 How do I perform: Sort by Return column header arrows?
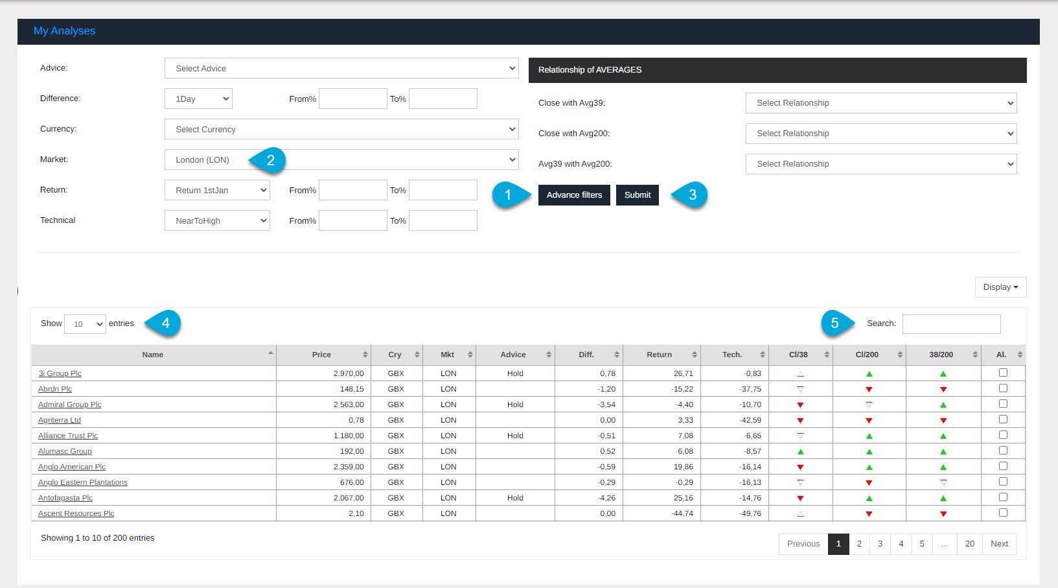[x=694, y=355]
